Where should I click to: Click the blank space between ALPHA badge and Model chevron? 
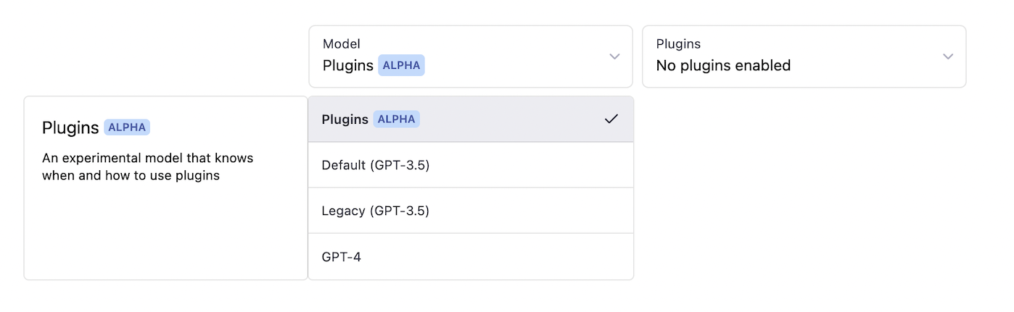(515, 65)
